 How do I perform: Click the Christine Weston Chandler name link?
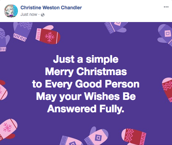pyautogui.click(x=51, y=8)
